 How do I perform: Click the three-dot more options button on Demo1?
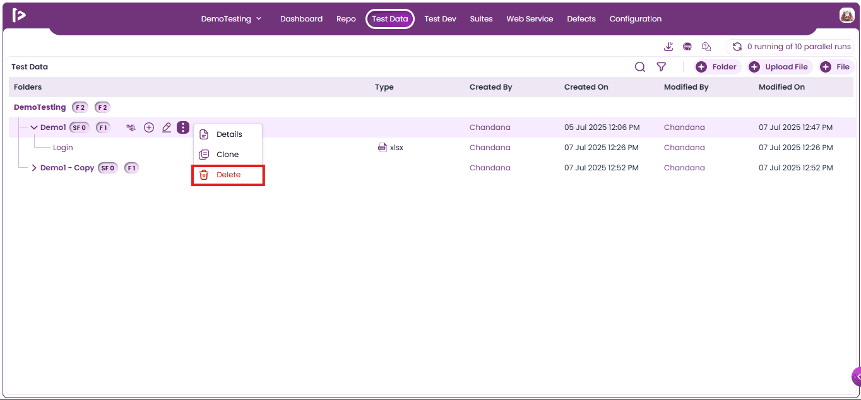coord(183,127)
